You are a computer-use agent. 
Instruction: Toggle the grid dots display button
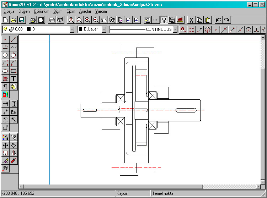pos(156,20)
